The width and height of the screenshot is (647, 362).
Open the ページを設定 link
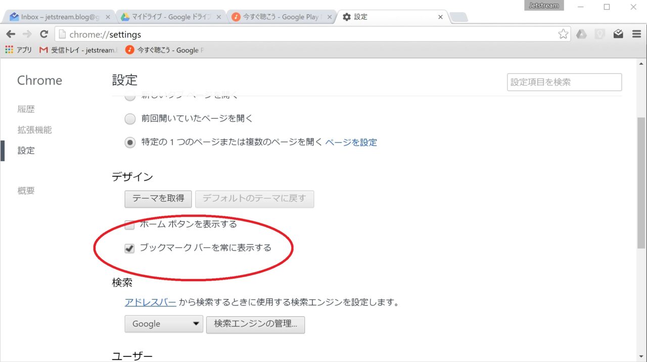(351, 143)
